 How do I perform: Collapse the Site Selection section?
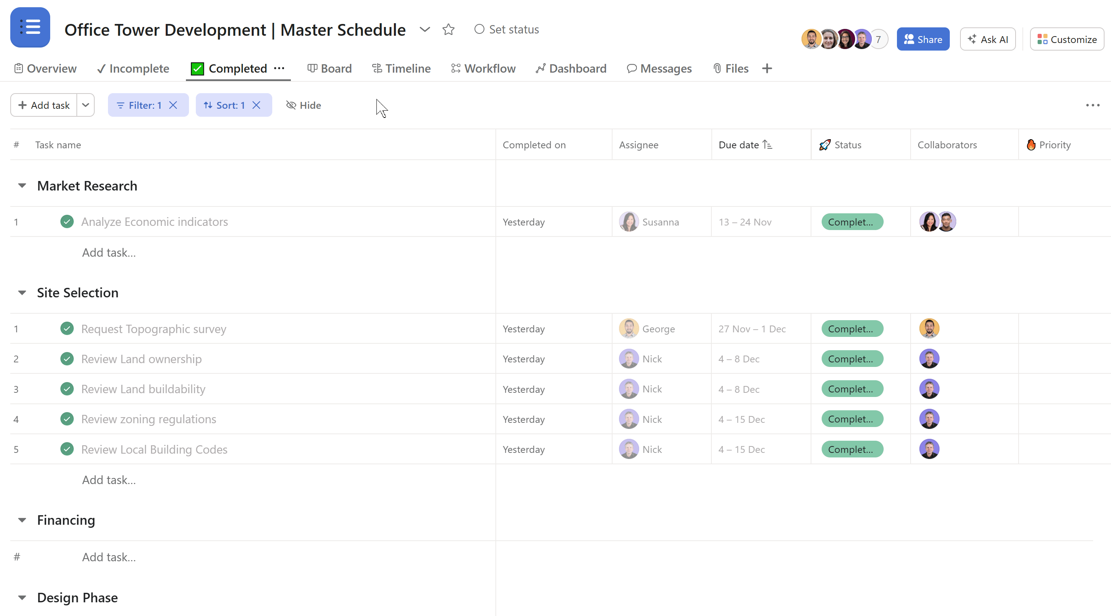click(22, 292)
